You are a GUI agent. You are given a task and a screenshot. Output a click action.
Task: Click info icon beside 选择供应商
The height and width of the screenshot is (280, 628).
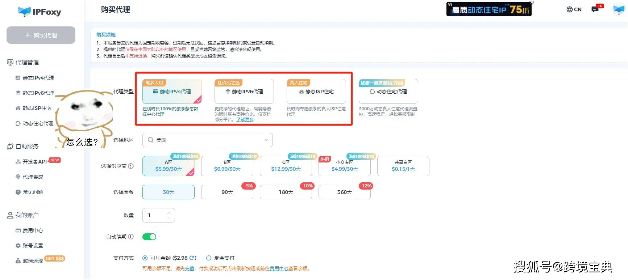[x=131, y=166]
